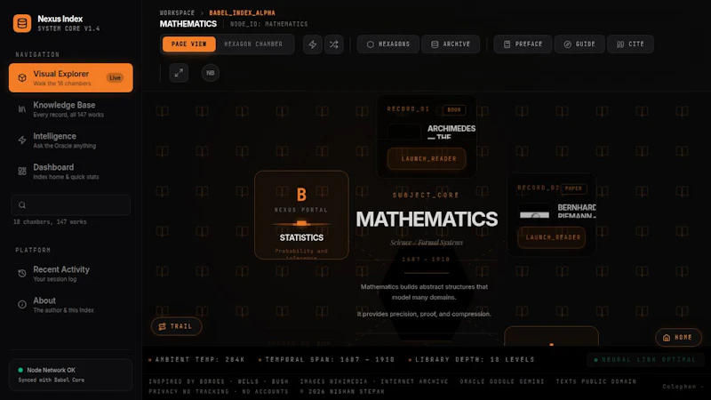Open the Colophon link
The width and height of the screenshot is (711, 400).
tap(682, 387)
